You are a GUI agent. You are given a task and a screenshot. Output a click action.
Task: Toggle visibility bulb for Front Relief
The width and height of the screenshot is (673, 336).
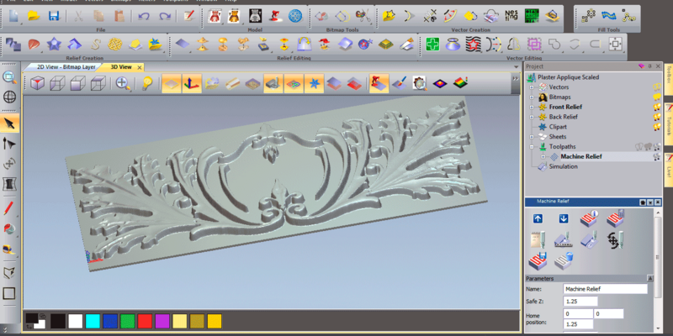pyautogui.click(x=654, y=107)
